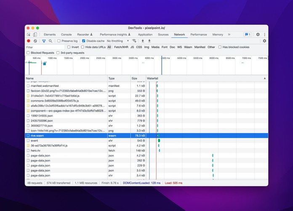Image resolution: width=293 pixels, height=211 pixels.
Task: Click the import HAR upload arrow
Action: coord(143,41)
